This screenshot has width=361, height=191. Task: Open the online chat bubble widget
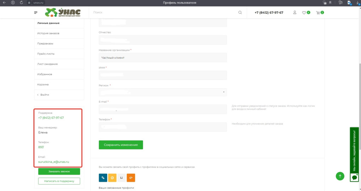click(354, 178)
